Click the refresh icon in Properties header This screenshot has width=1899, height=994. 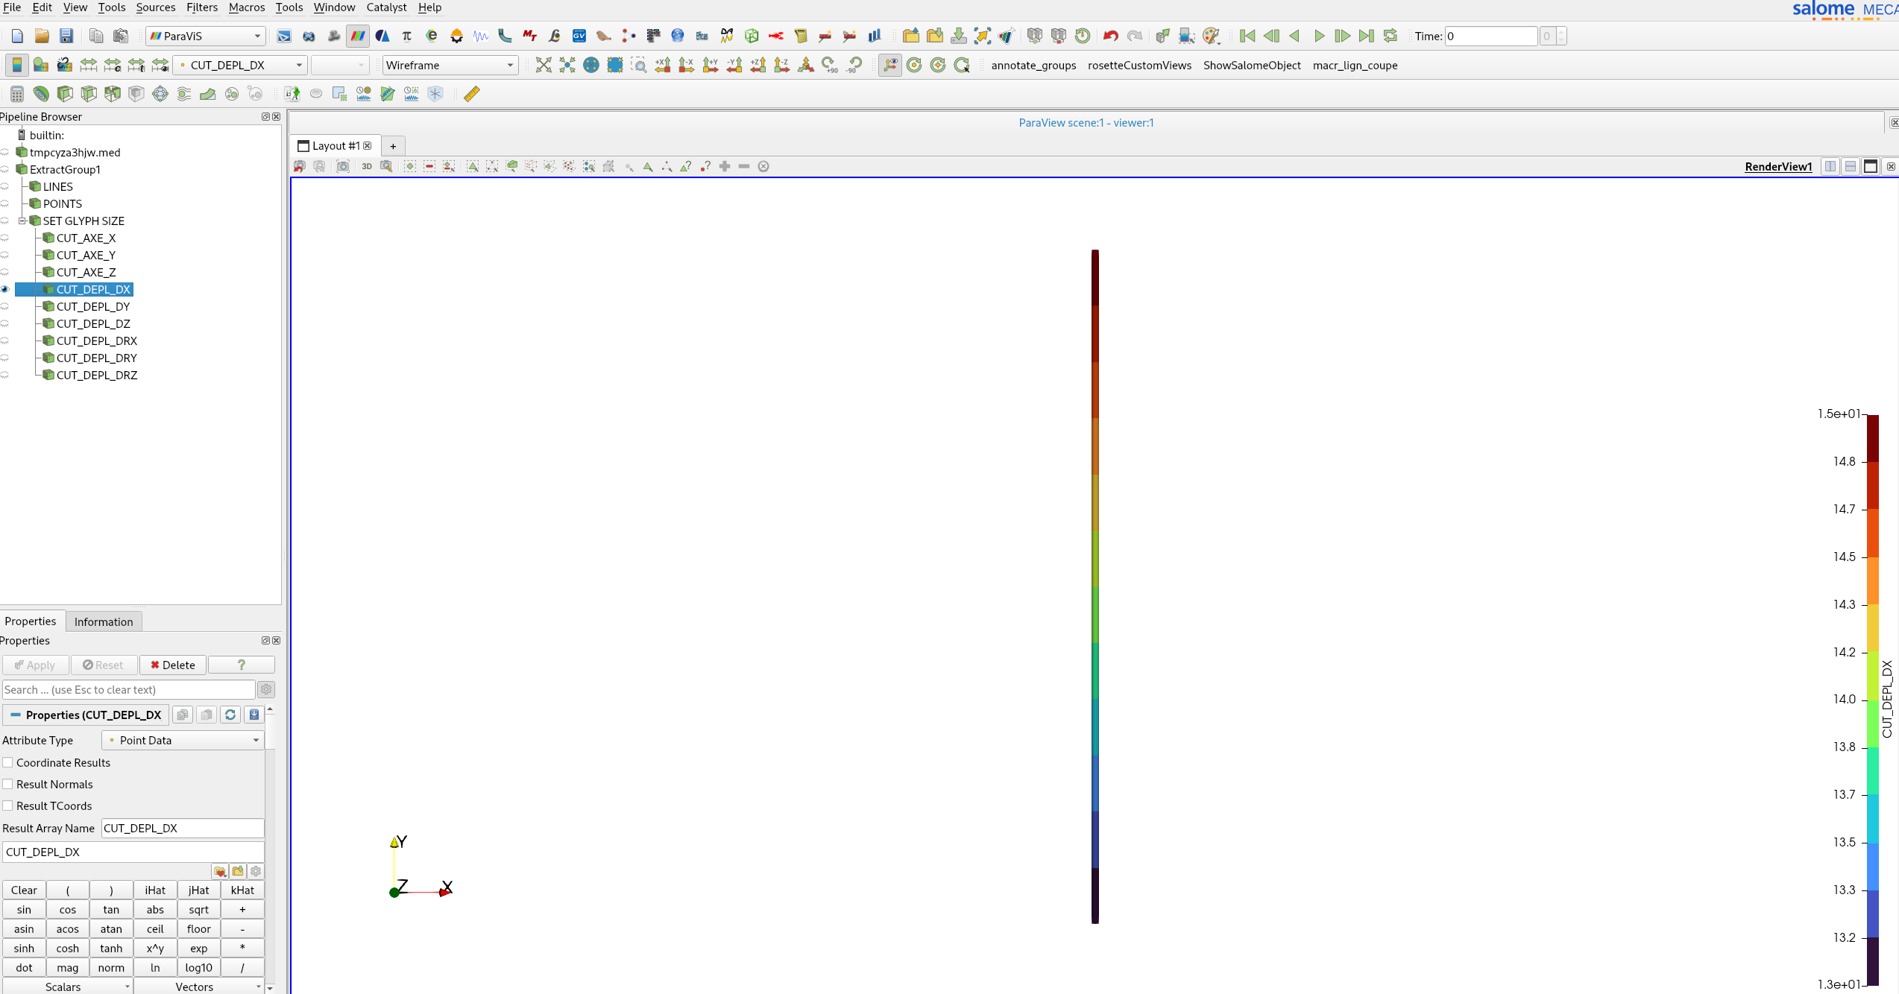click(x=230, y=715)
